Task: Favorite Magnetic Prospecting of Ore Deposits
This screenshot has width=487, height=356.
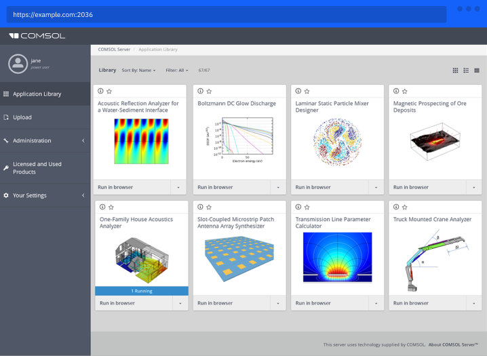Action: point(405,92)
